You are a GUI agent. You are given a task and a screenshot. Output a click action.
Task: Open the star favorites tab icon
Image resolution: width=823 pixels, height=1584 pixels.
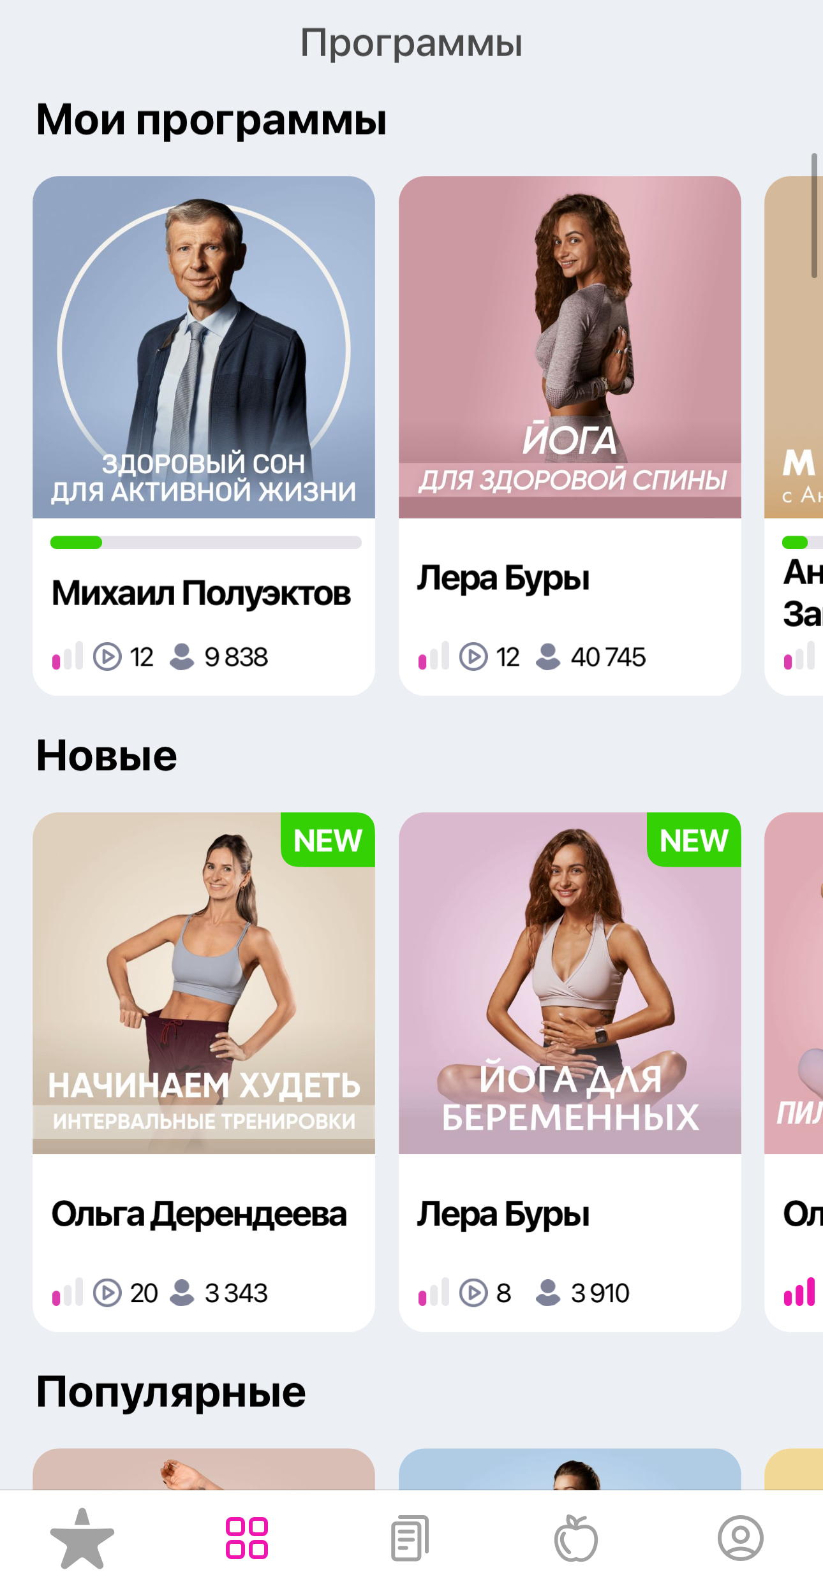click(82, 1538)
